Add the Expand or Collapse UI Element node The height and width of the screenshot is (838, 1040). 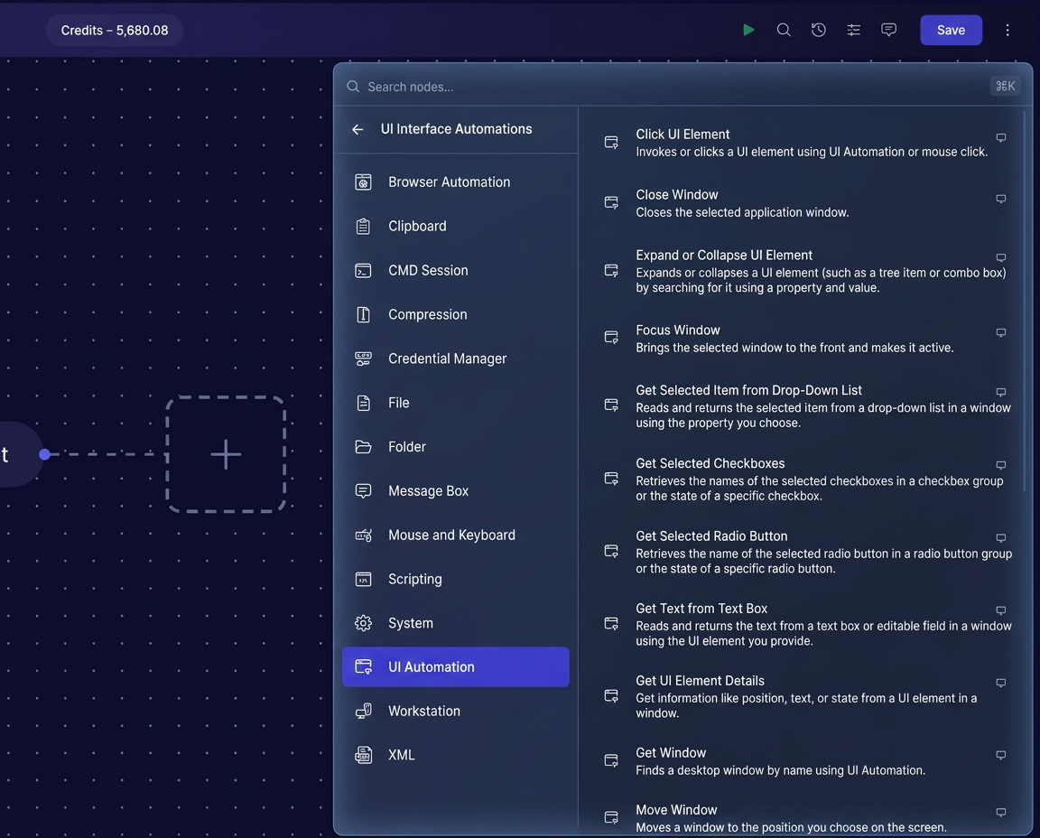(804, 272)
